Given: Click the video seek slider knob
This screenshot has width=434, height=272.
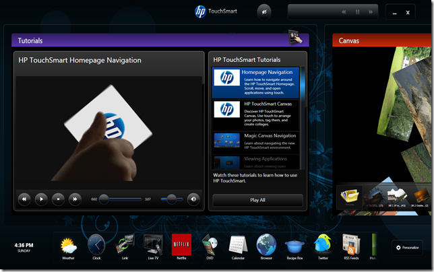Looking at the screenshot, I should pyautogui.click(x=104, y=199).
